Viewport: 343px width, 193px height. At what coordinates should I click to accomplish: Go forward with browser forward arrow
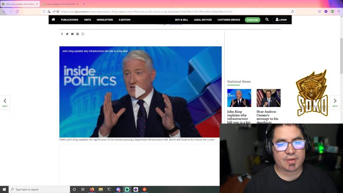coord(11,12)
